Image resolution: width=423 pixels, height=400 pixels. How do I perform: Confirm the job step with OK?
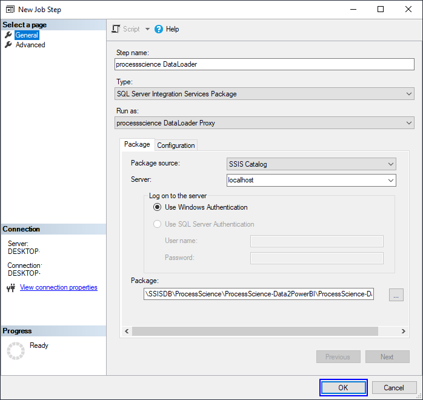[x=343, y=388]
